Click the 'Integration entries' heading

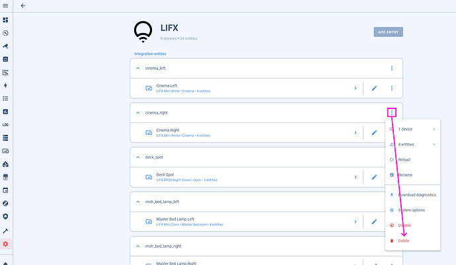click(x=150, y=54)
